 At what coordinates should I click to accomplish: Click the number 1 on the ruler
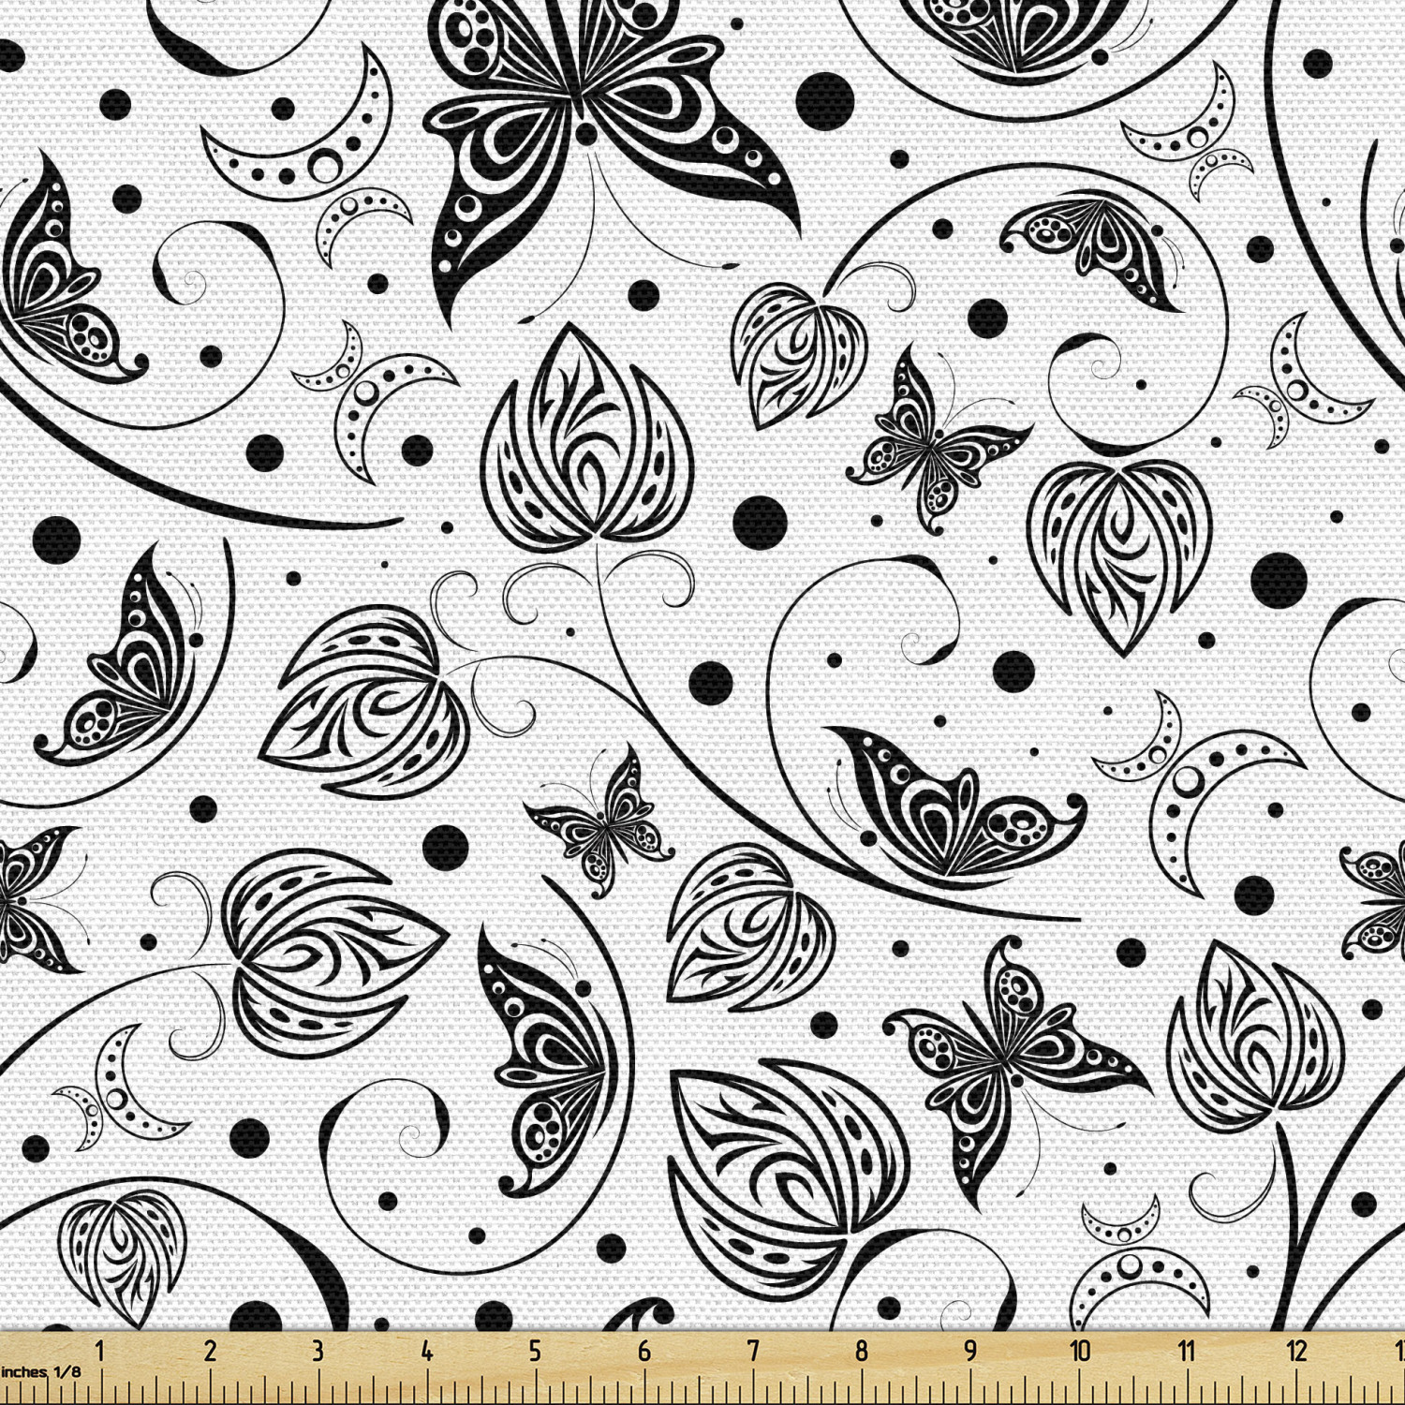tap(99, 1351)
